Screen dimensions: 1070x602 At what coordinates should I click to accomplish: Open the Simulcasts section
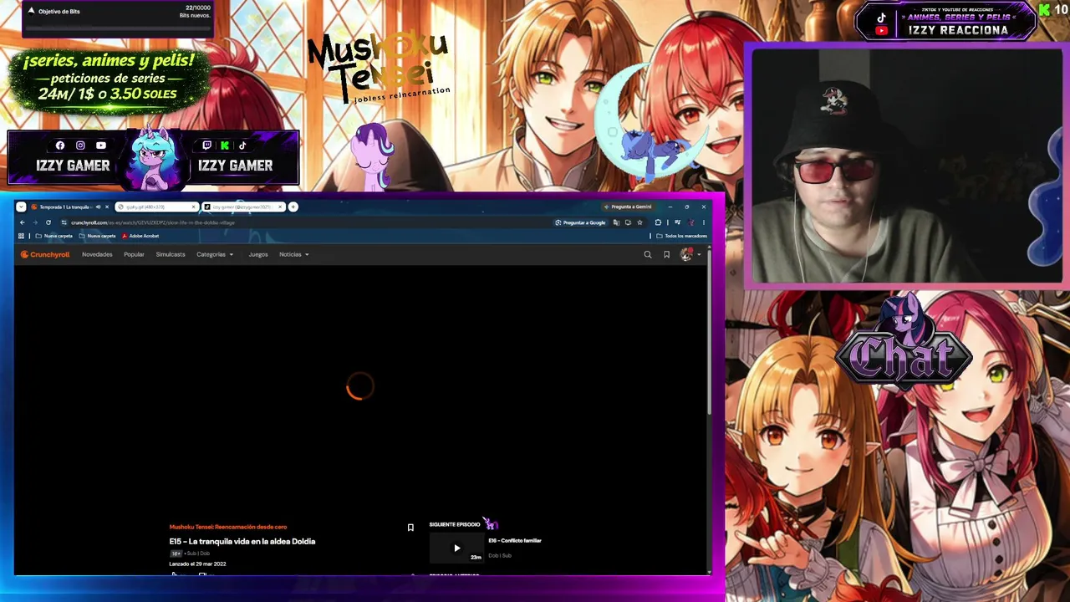[x=171, y=254]
